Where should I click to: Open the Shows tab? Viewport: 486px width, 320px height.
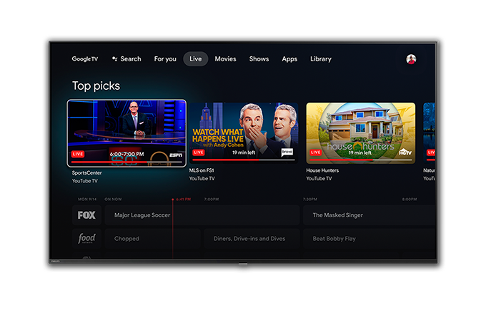click(259, 59)
